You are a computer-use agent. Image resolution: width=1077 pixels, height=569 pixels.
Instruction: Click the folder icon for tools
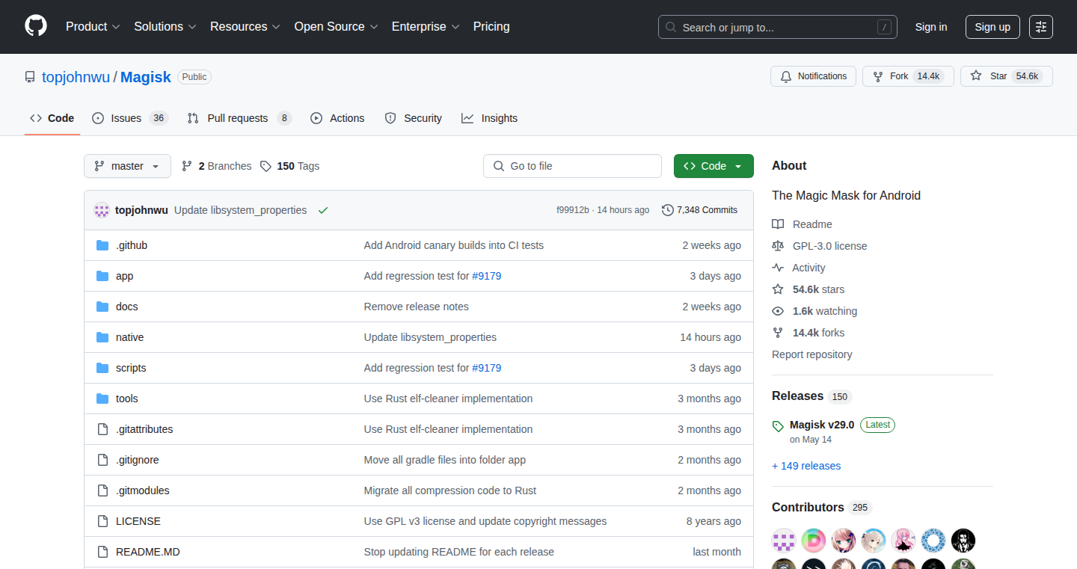click(x=102, y=399)
